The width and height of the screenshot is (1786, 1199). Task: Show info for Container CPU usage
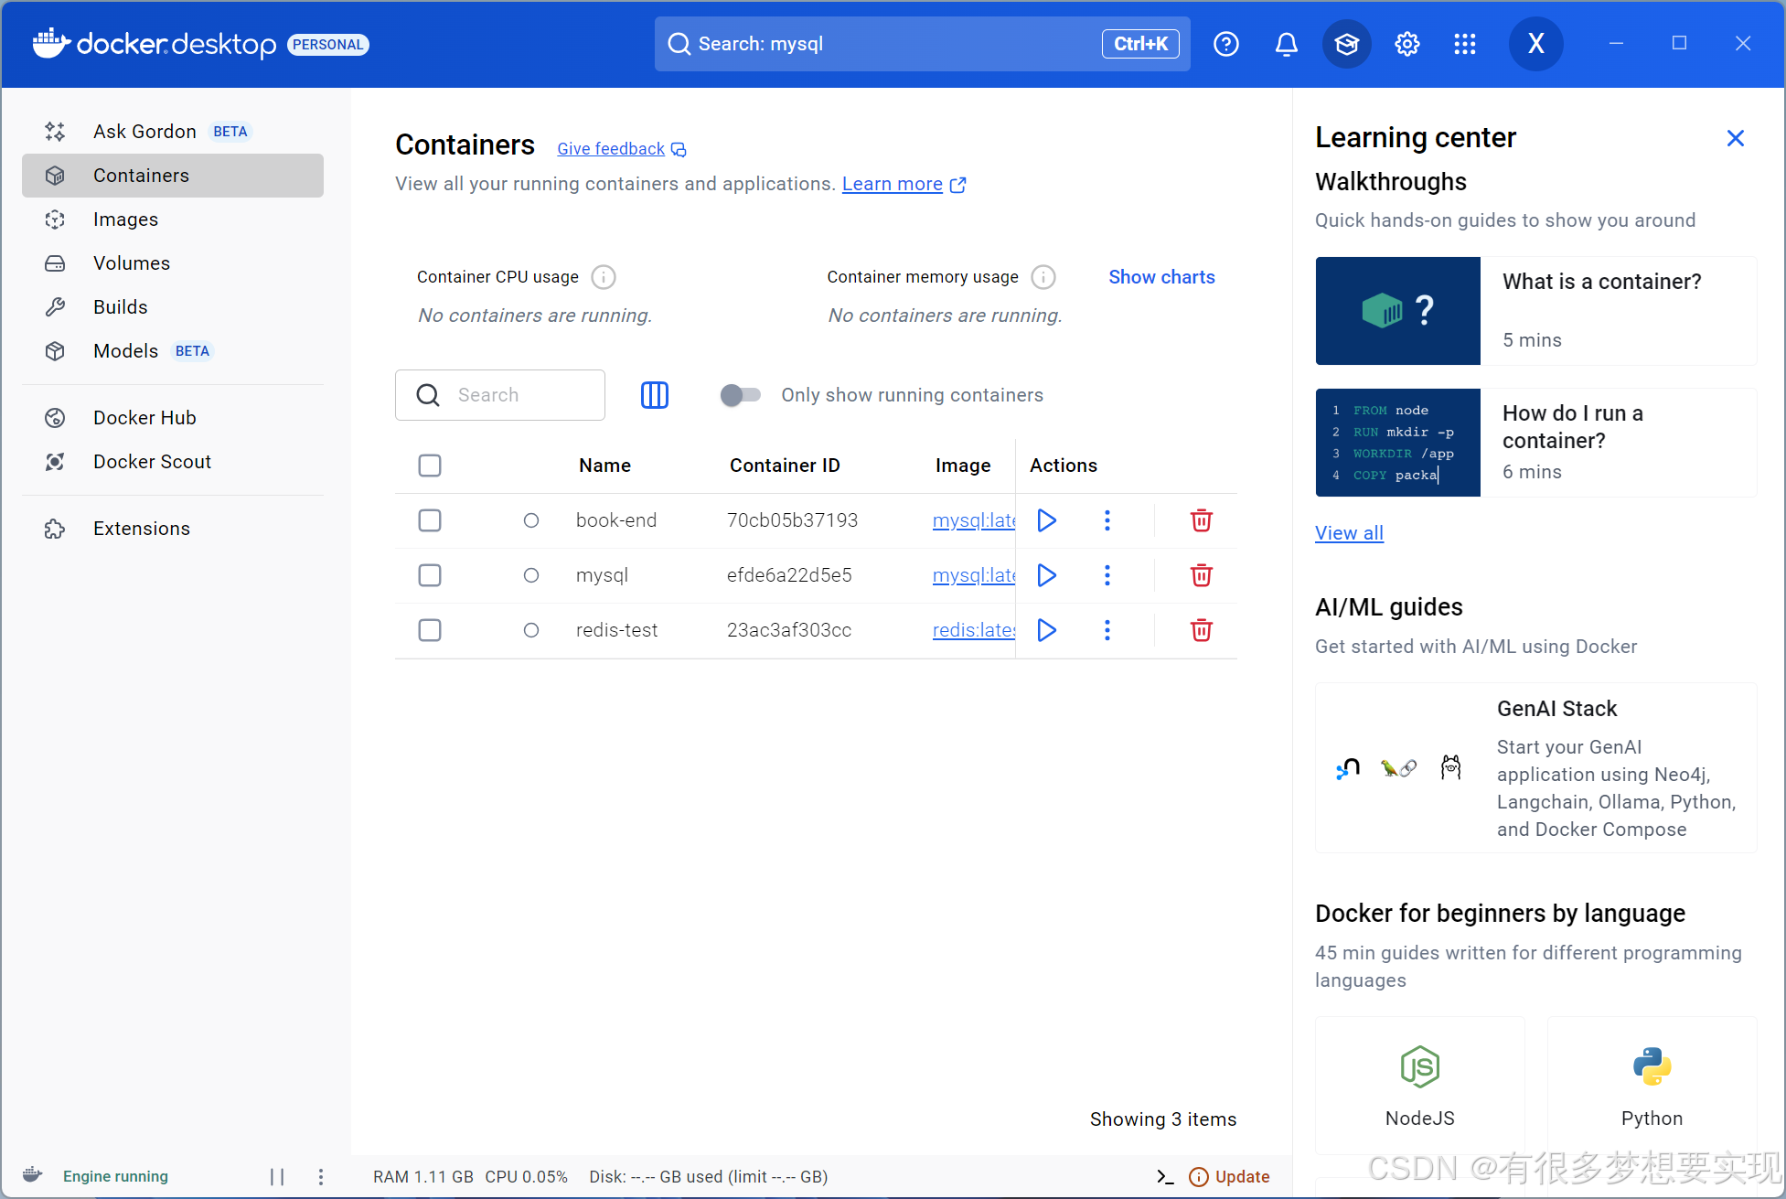(604, 277)
